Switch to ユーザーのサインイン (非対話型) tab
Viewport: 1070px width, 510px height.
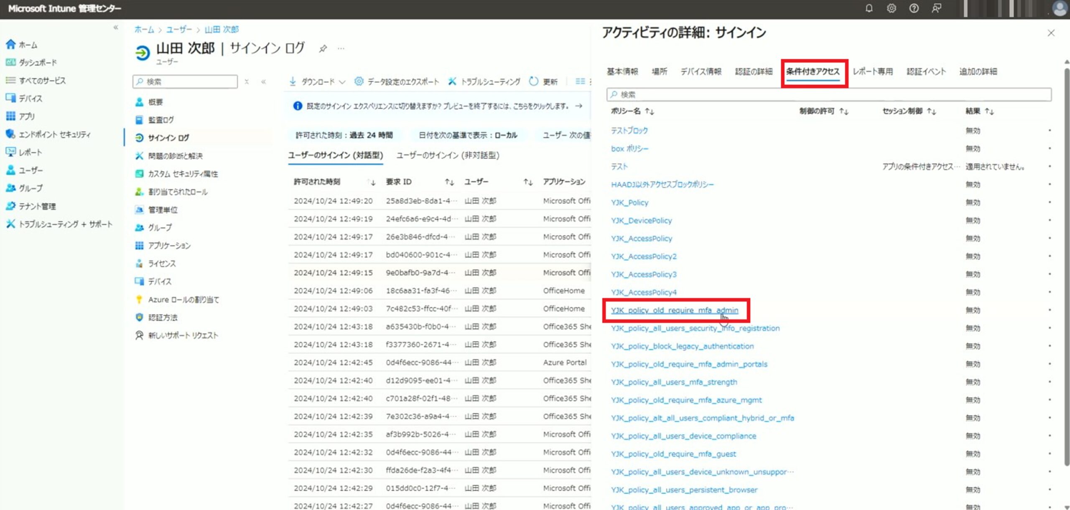(448, 155)
